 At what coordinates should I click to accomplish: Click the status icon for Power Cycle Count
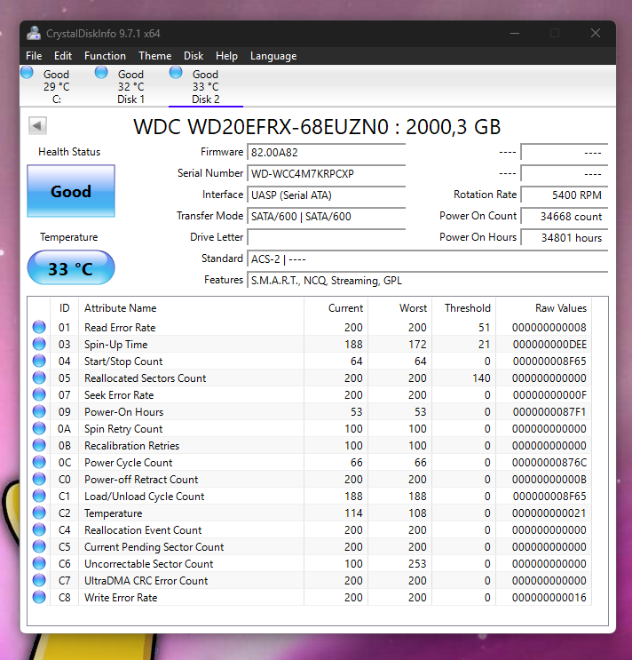(39, 462)
